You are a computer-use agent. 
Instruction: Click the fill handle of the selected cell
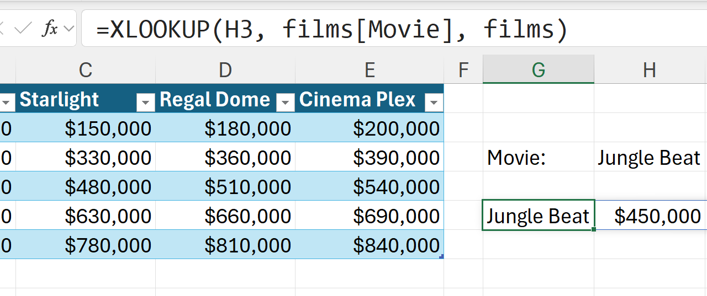(x=594, y=229)
